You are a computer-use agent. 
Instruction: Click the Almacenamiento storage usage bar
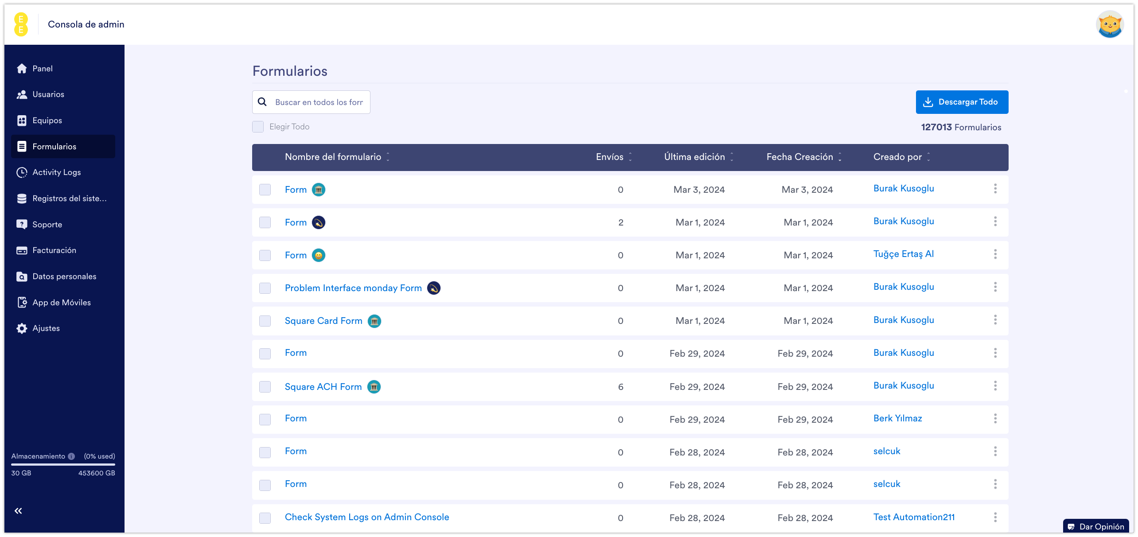pyautogui.click(x=63, y=464)
